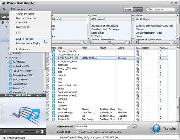This screenshot has height=140, width=180.
Task: Toggle checkbox for She Wolf
Action: tap(48, 109)
